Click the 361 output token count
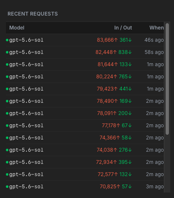Screen dimensions: 174x198 tap(126, 40)
